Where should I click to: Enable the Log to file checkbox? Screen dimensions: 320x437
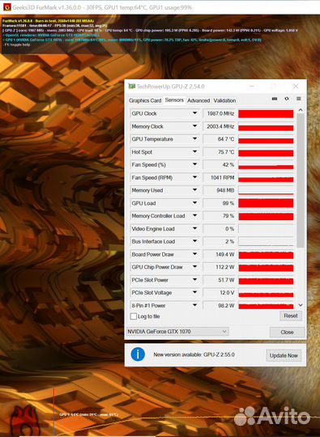tap(134, 316)
